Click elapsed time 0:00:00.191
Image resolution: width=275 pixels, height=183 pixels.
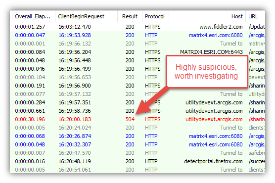pyautogui.click(x=30, y=86)
